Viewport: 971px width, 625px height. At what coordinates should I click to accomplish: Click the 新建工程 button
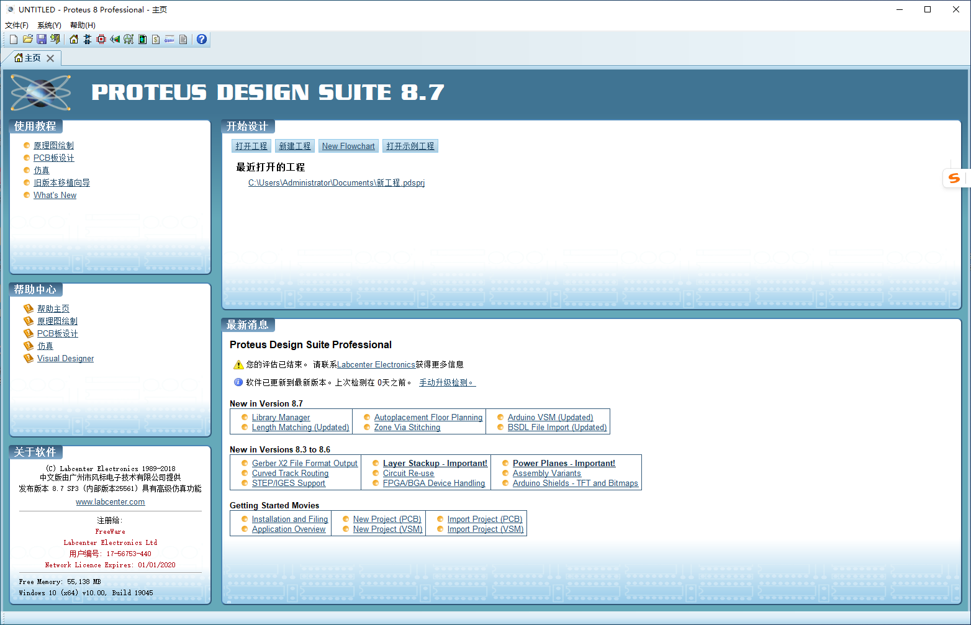pos(295,146)
